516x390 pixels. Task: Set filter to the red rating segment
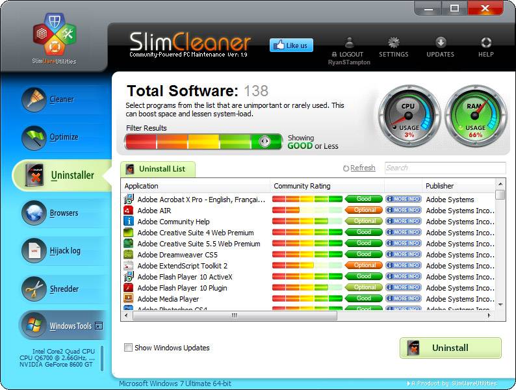(x=141, y=142)
